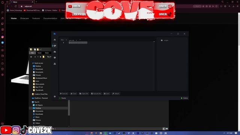240x135 pixels.
Task: Open Home ribbon tab in File Explorer
Action: (x=39, y=53)
